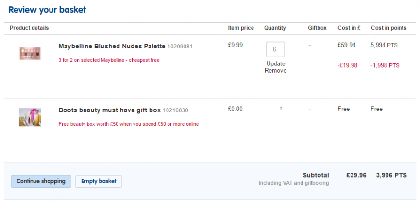Empty the basket with Empty basket button
Screen dimensions: 420x204
tap(99, 181)
